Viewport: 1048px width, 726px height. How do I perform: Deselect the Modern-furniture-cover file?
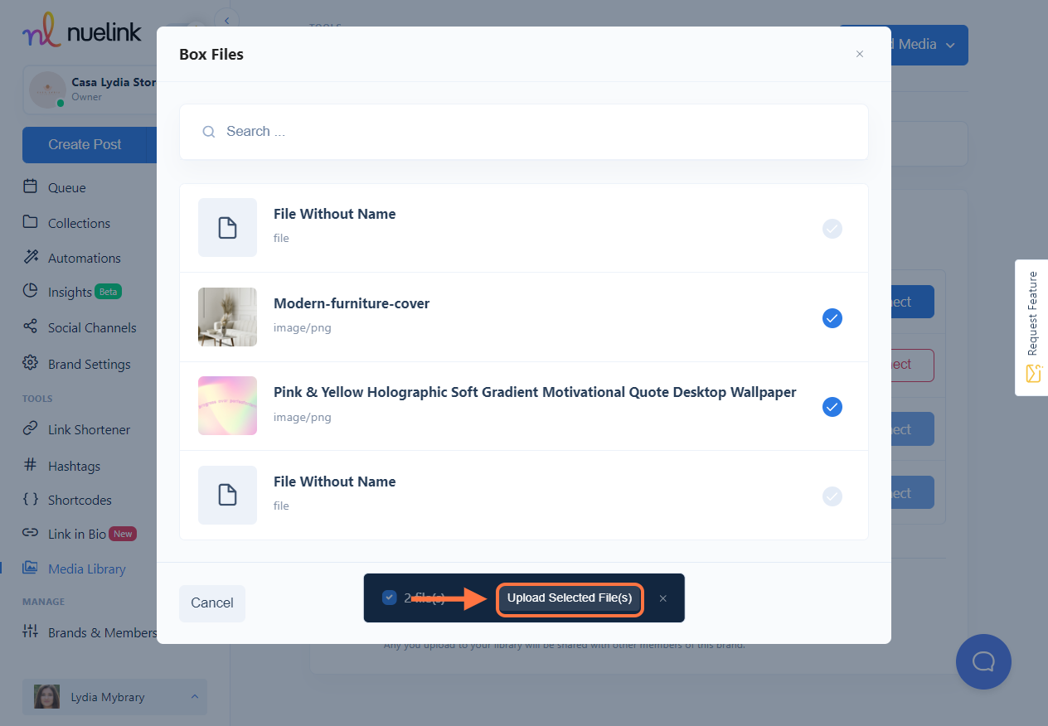[832, 318]
